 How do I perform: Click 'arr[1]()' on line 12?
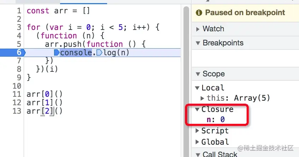coord(45,102)
